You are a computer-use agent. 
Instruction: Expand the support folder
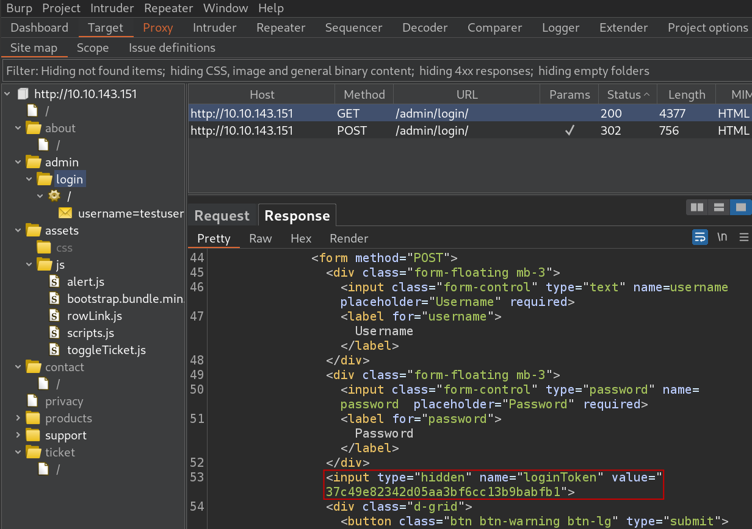pyautogui.click(x=18, y=435)
